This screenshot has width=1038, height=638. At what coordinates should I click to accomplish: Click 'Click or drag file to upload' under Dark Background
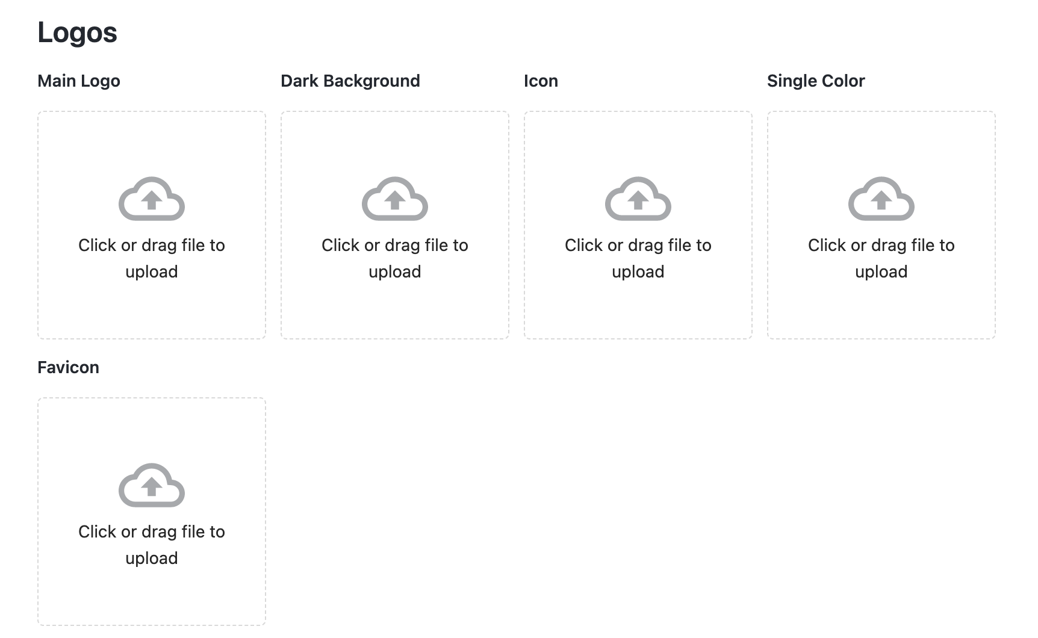tap(395, 258)
